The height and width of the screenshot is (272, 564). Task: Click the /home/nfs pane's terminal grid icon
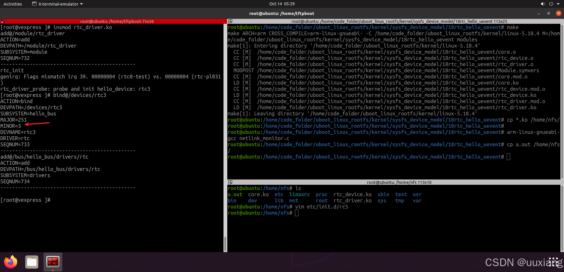pos(231,182)
